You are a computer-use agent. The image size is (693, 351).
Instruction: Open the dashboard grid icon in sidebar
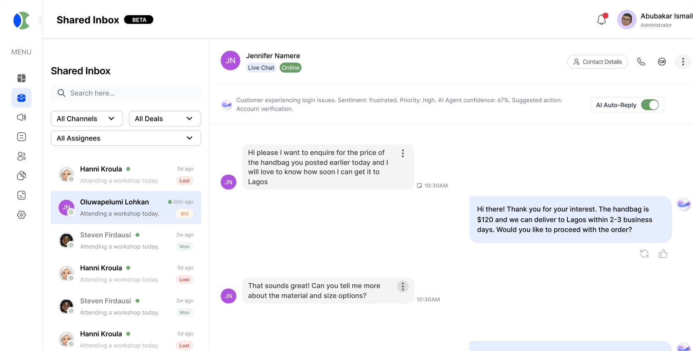coord(22,78)
